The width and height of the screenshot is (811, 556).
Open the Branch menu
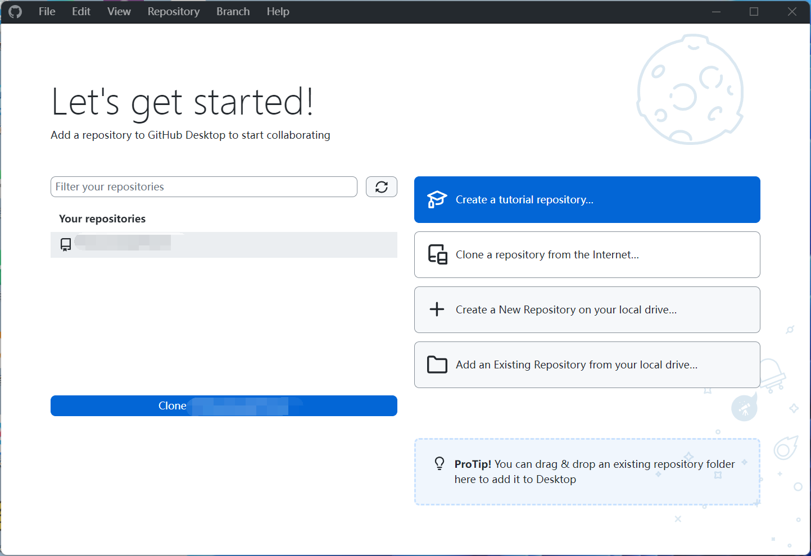point(233,12)
